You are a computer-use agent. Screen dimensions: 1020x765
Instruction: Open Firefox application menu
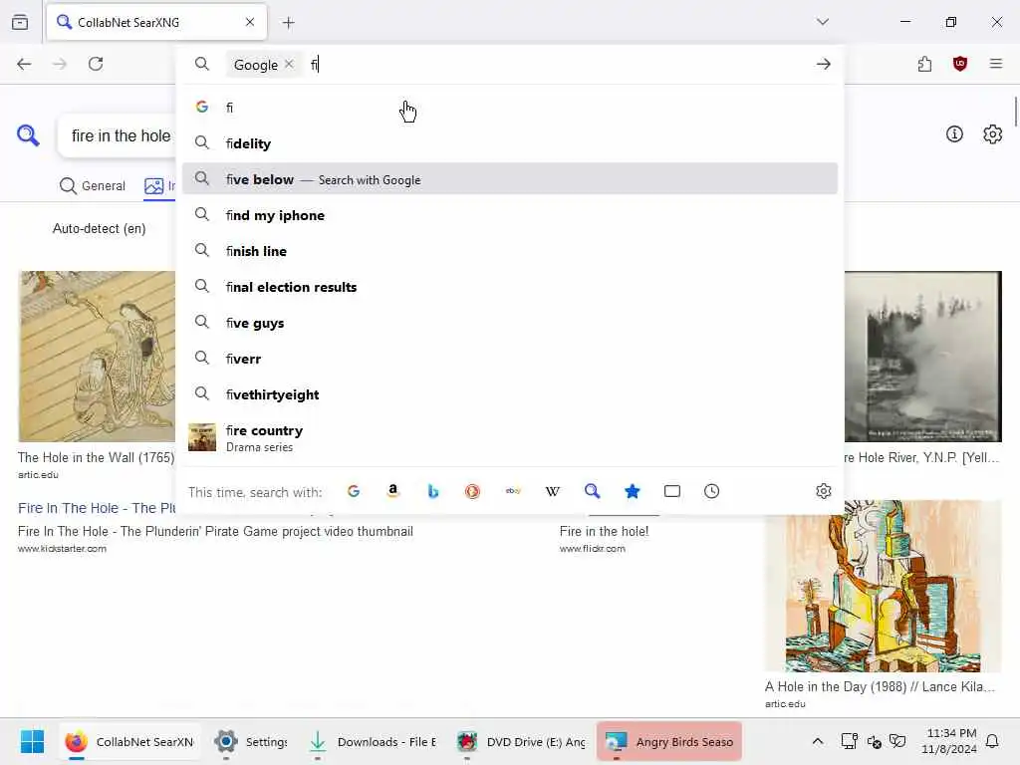click(x=996, y=64)
